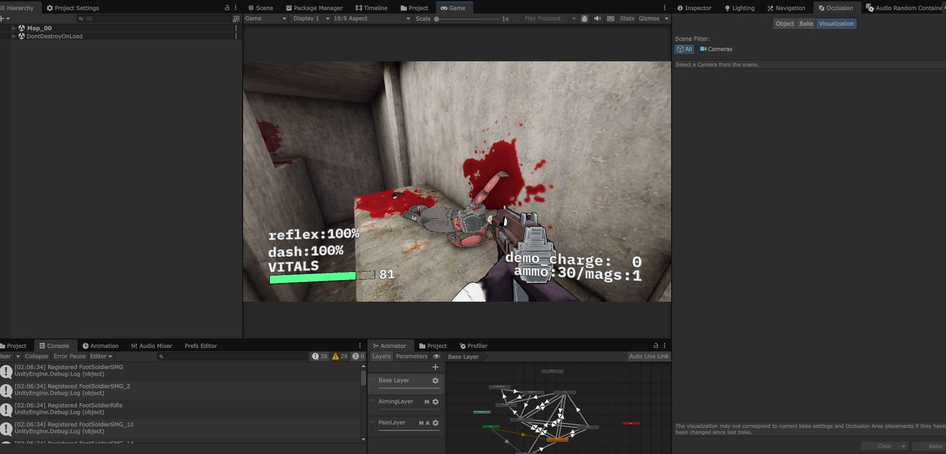Click the Console search field
Viewport: 946px width, 454px height.
[232, 356]
